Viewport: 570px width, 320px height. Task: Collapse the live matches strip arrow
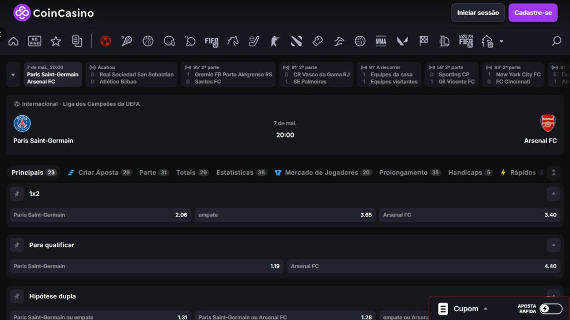pos(13,75)
